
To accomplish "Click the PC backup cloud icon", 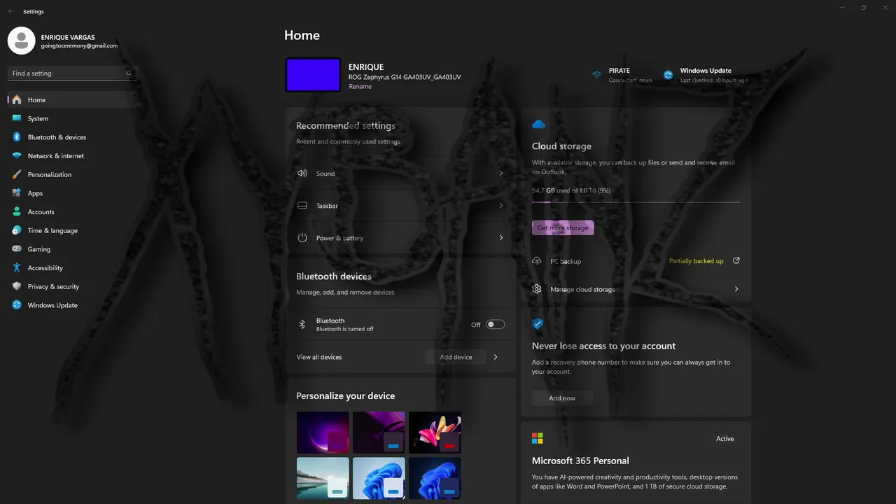I will pos(537,261).
